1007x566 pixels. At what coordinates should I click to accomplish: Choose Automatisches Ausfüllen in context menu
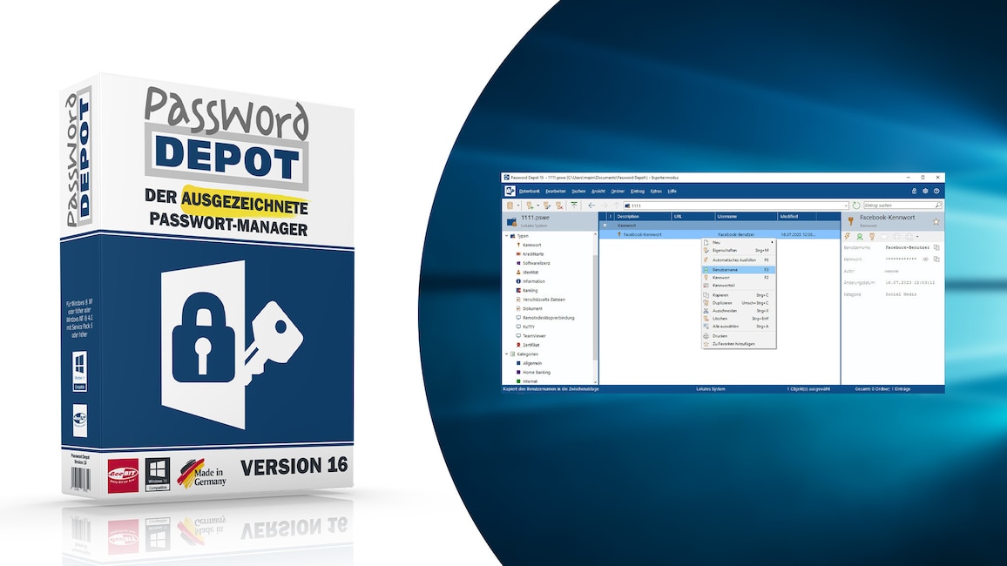tap(739, 259)
